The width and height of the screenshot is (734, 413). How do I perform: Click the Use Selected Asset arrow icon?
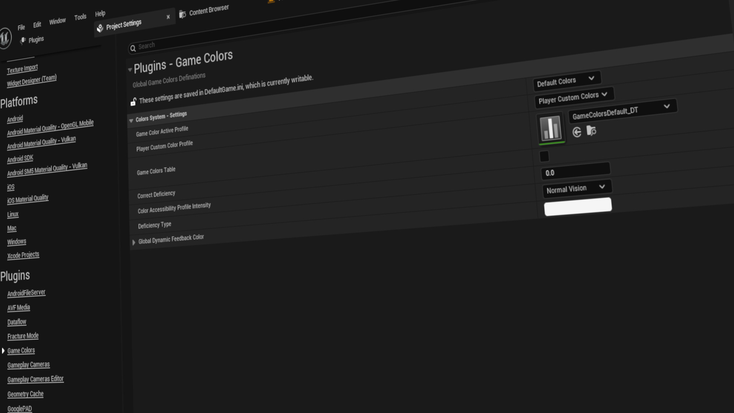[x=576, y=132]
